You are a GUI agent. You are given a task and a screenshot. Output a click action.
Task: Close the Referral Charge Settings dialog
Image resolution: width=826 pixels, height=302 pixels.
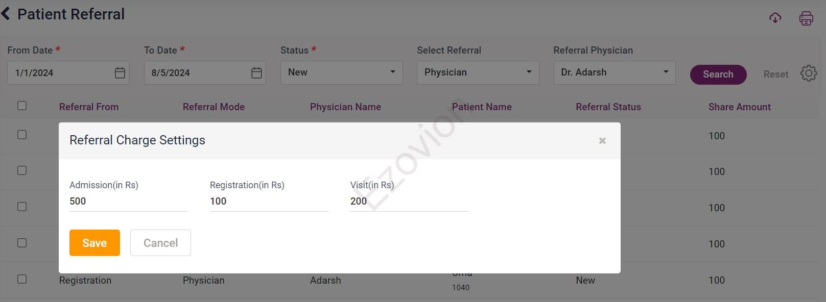pyautogui.click(x=602, y=141)
